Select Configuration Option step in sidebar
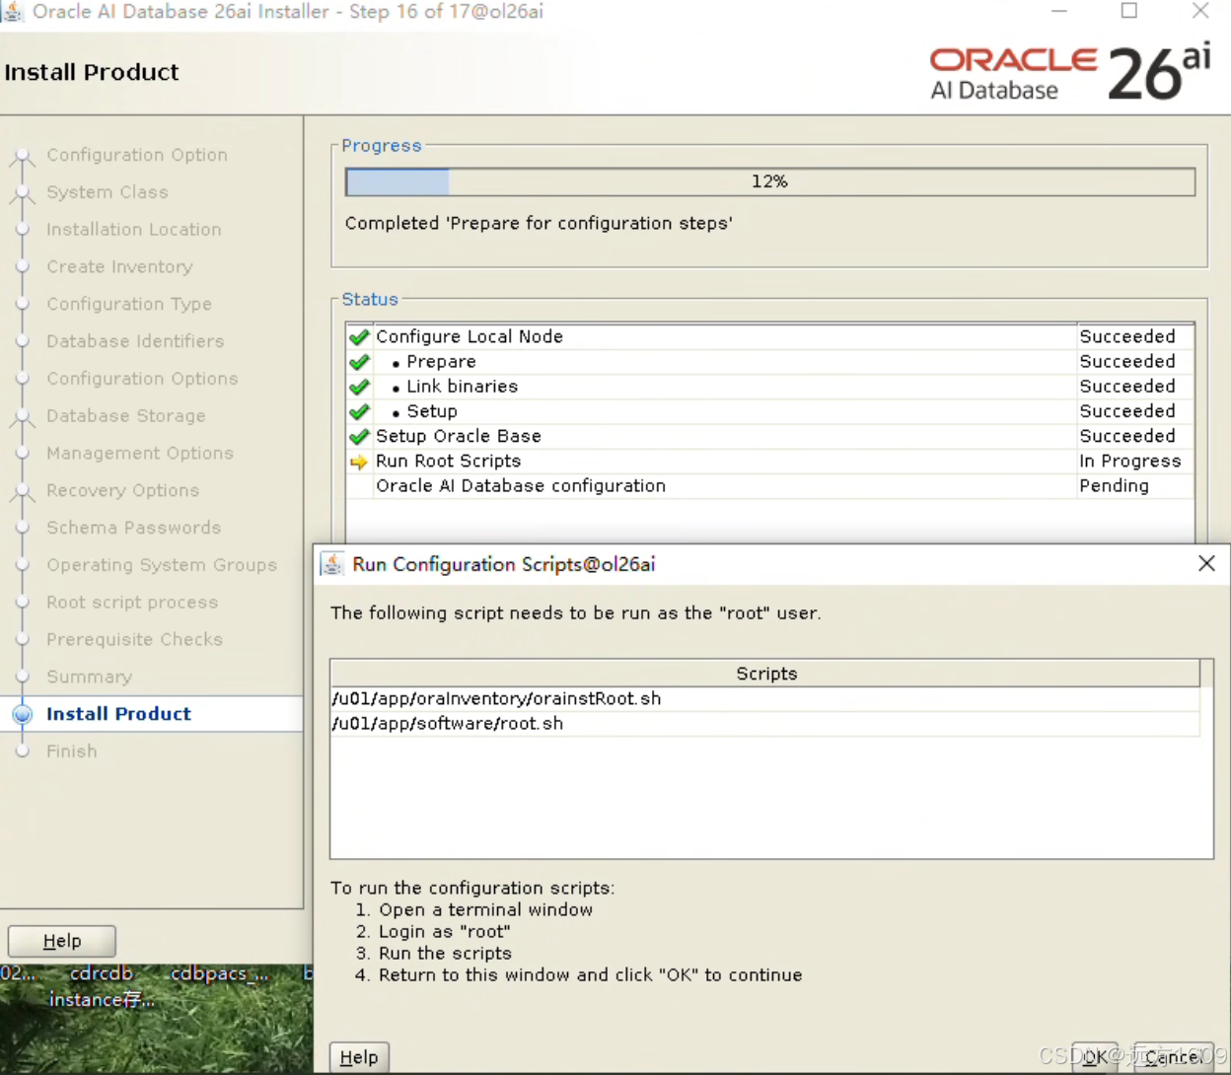Image resolution: width=1231 pixels, height=1075 pixels. click(137, 155)
